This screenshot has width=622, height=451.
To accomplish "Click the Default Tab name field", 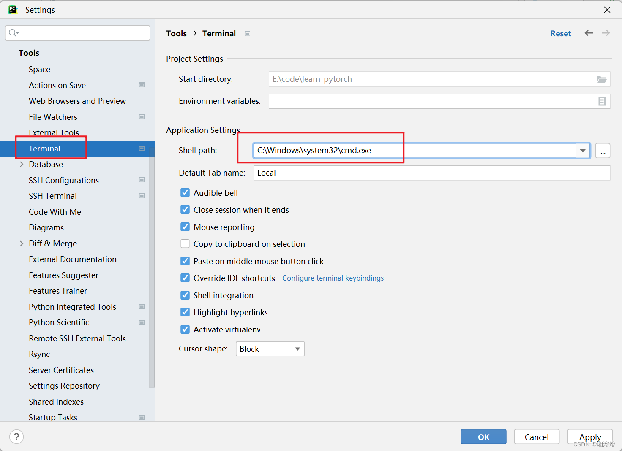I will tap(431, 173).
